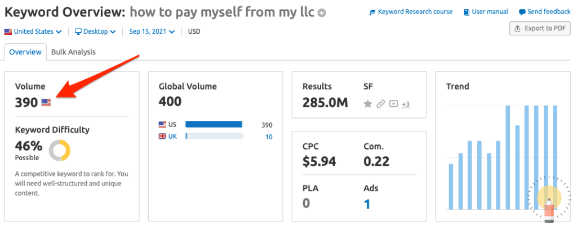The image size is (577, 227).
Task: Click the star SERP feature icon
Action: point(367,103)
